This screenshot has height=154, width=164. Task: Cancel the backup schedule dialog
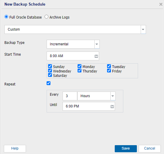click(x=150, y=149)
